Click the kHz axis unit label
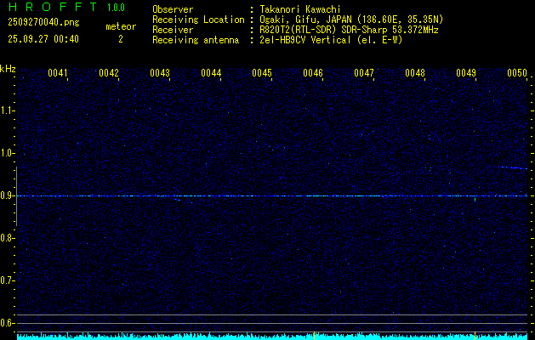 [8, 69]
